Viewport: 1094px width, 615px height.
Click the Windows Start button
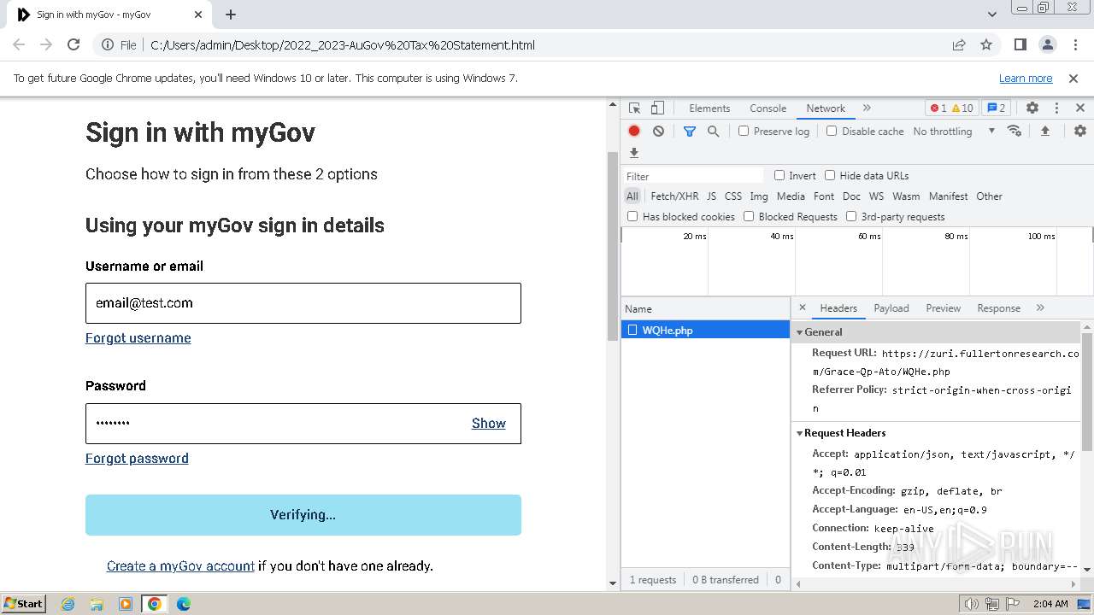click(24, 604)
